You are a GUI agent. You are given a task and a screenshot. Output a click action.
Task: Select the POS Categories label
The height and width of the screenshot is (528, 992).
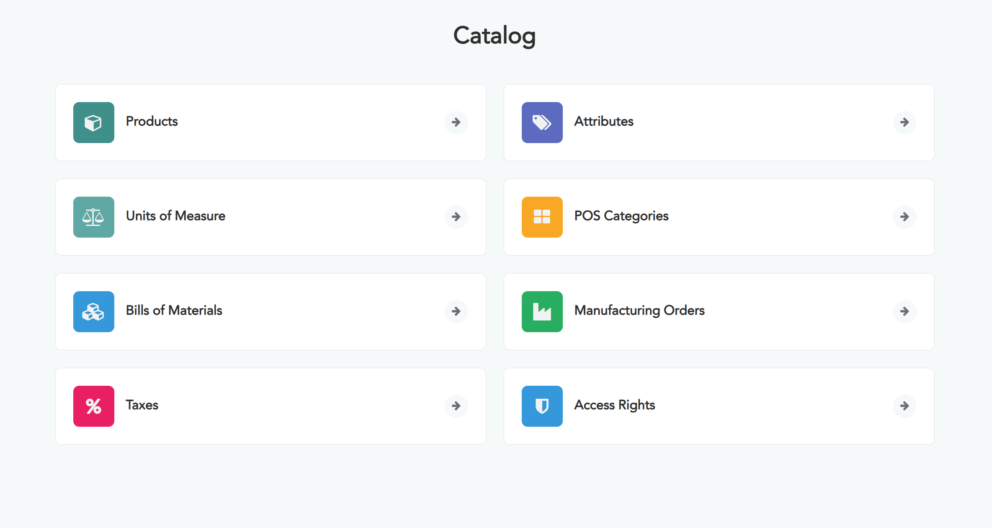click(x=621, y=216)
